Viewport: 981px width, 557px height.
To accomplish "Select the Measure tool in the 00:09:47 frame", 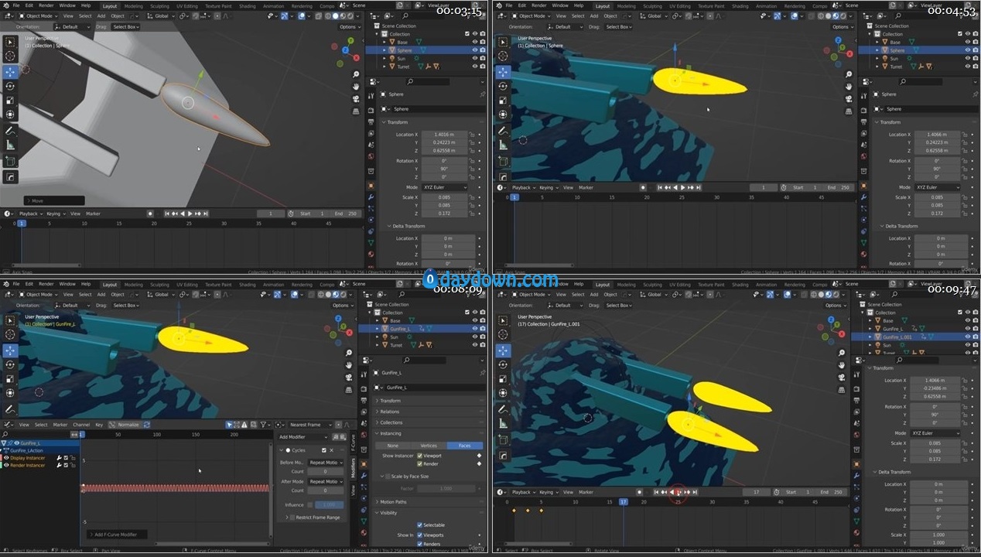I will click(503, 423).
